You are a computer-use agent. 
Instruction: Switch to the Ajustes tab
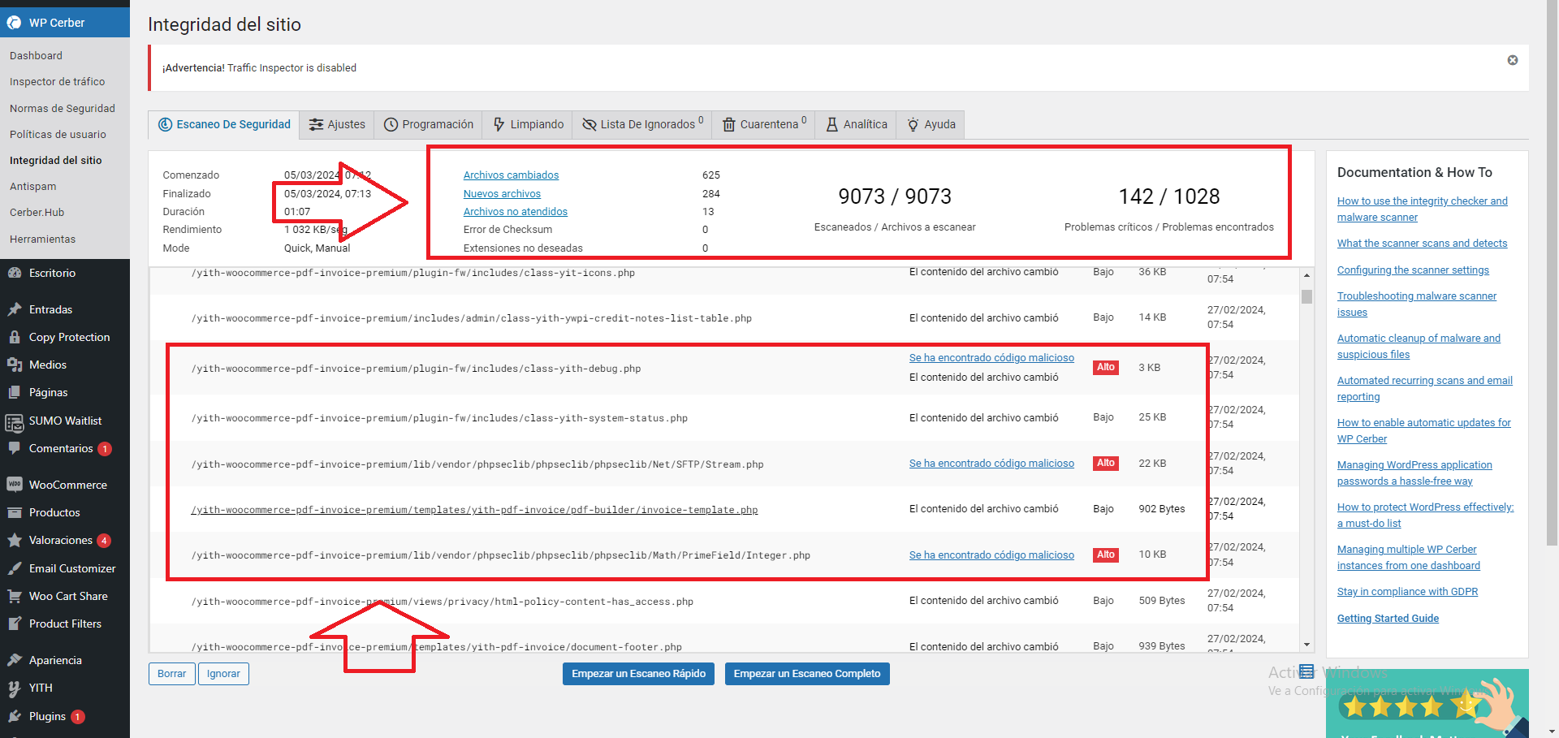click(337, 124)
